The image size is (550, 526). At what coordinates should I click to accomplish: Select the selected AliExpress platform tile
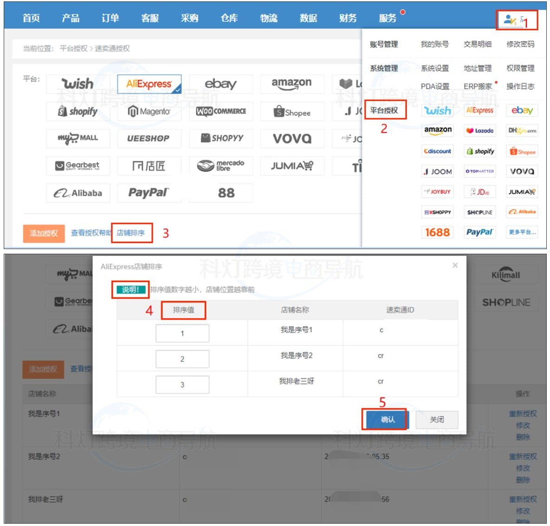pos(149,84)
